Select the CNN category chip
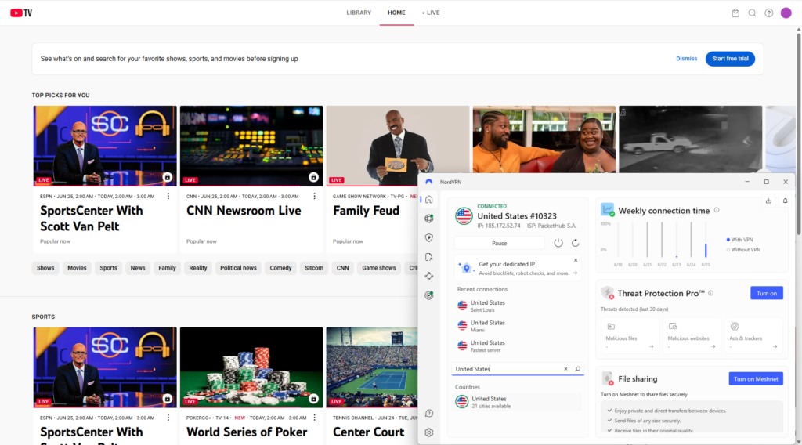The height and width of the screenshot is (445, 802). [x=343, y=268]
